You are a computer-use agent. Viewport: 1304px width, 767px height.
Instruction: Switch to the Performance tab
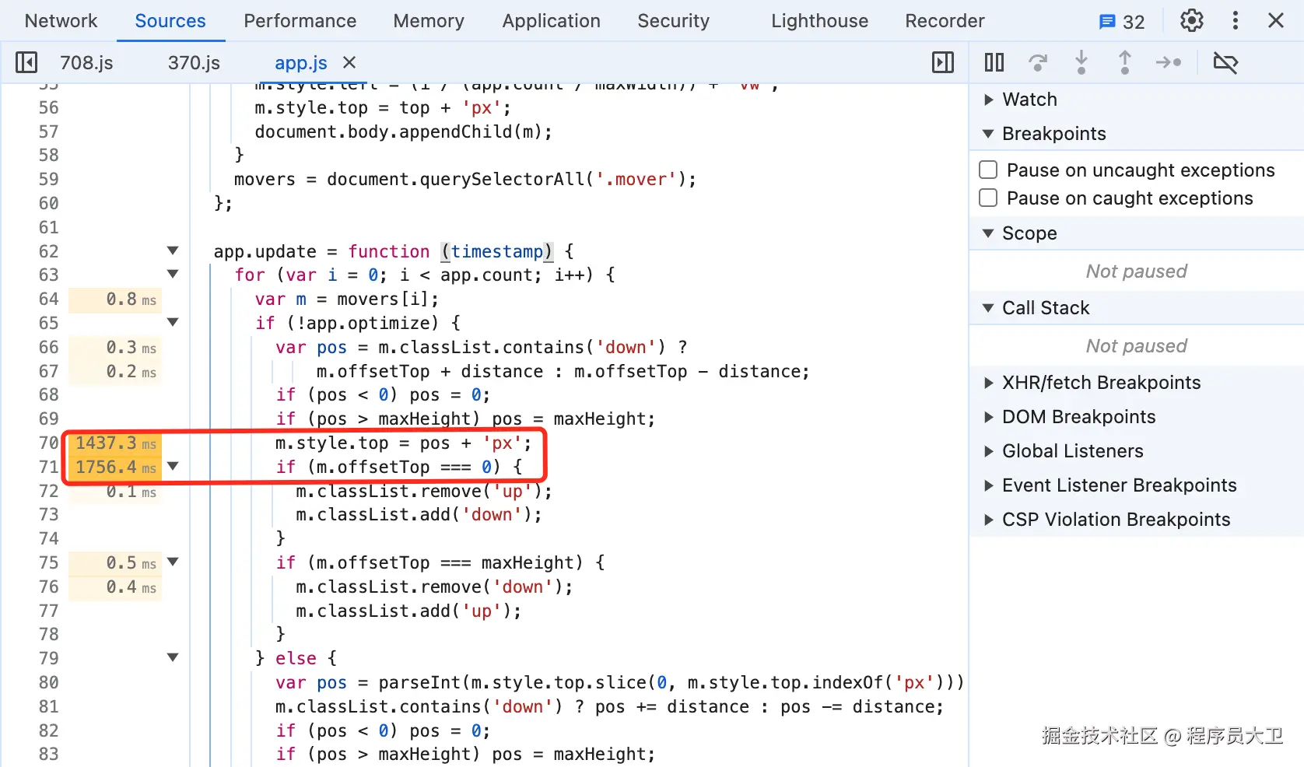(300, 21)
